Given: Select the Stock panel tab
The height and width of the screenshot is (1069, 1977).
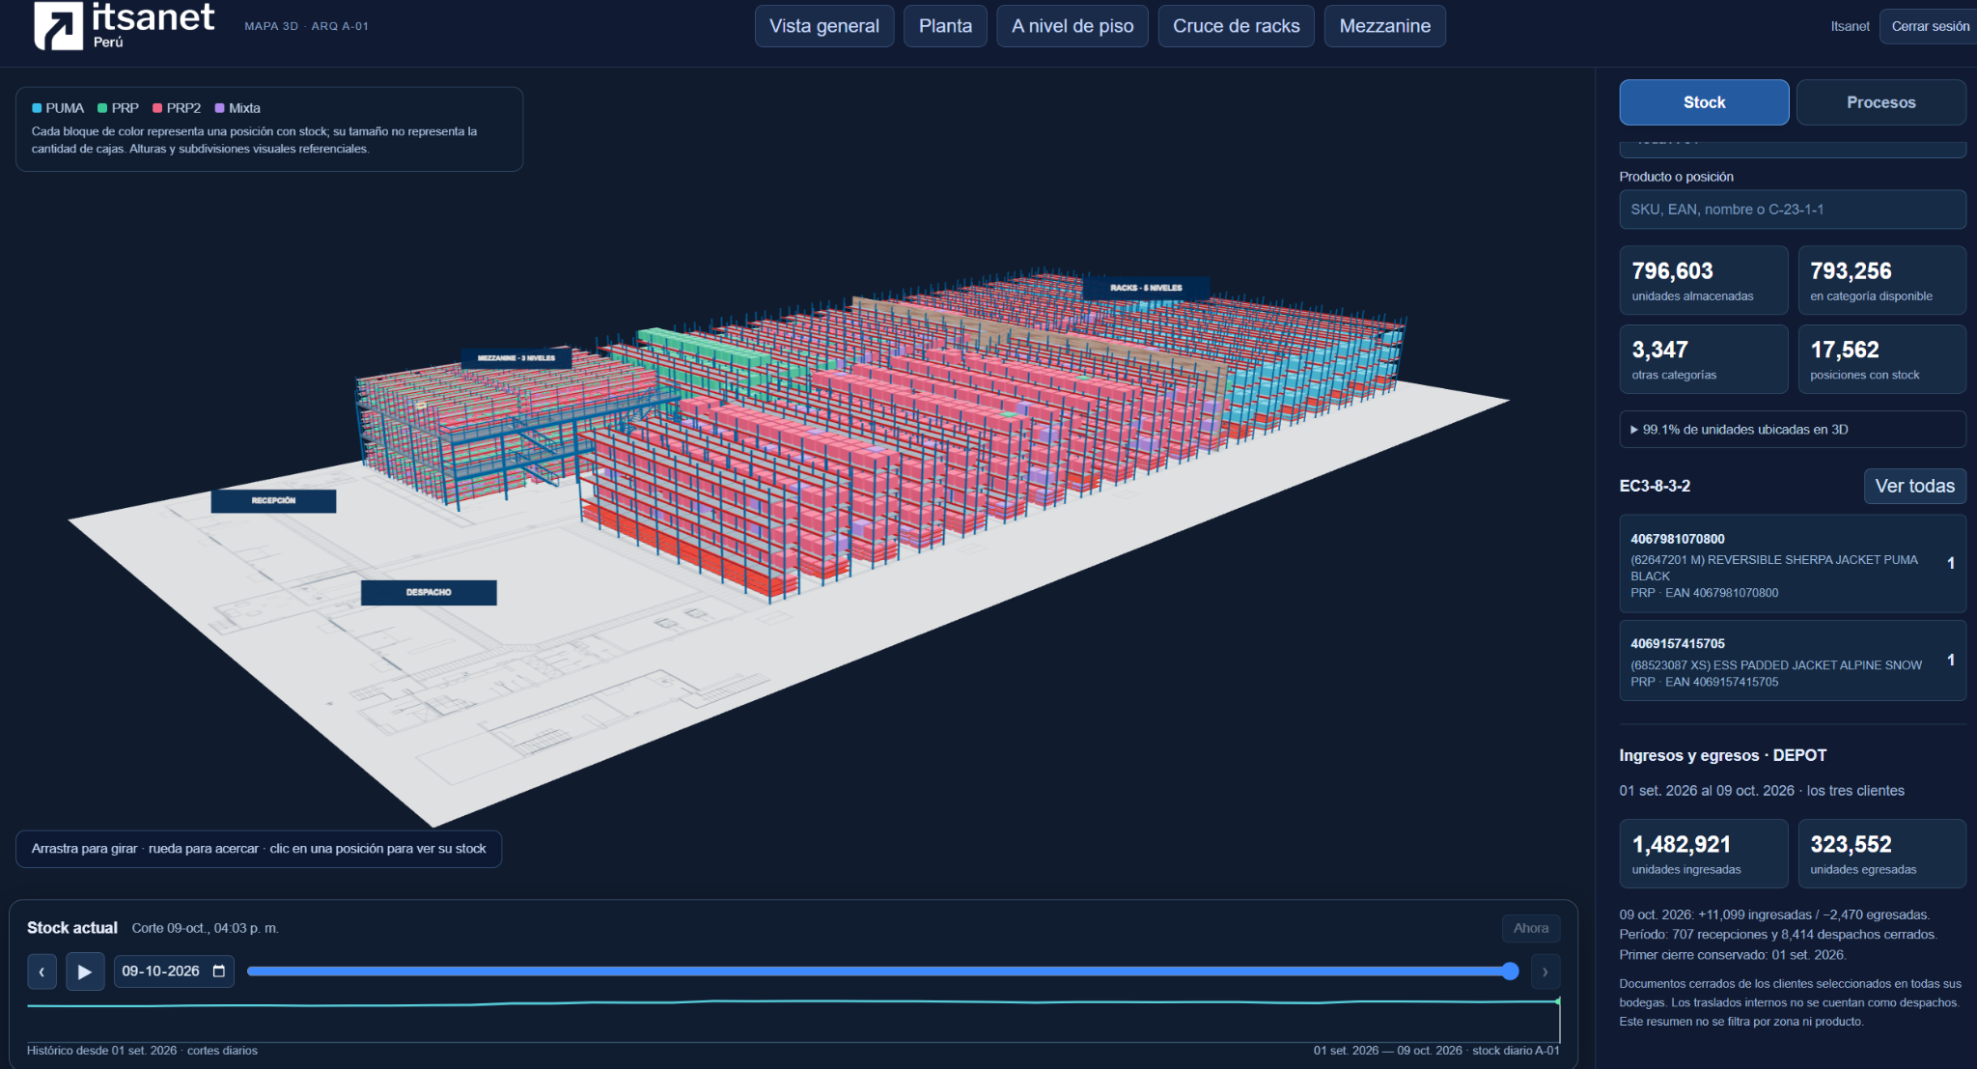Looking at the screenshot, I should [1704, 102].
